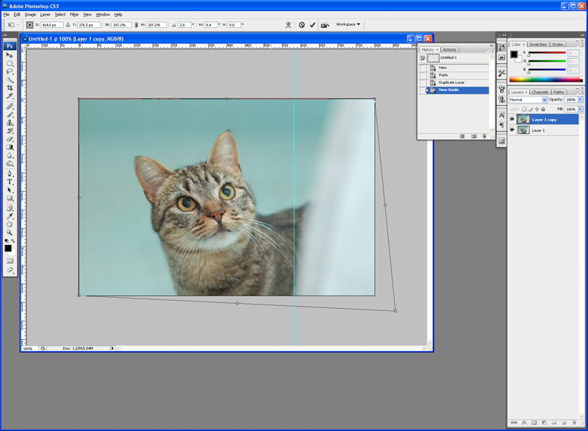Image resolution: width=588 pixels, height=431 pixels.
Task: Select the Duplicate Layer history state
Action: click(457, 82)
